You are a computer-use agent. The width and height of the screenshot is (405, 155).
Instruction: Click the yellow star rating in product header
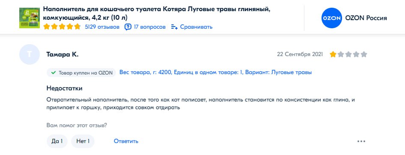pos(62,27)
